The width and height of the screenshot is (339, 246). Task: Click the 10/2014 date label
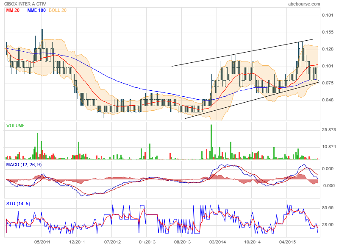click(252, 242)
